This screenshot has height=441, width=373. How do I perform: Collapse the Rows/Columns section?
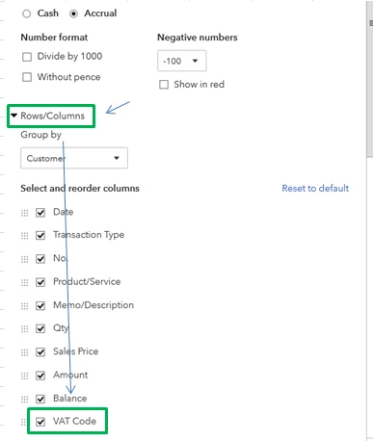[x=13, y=116]
